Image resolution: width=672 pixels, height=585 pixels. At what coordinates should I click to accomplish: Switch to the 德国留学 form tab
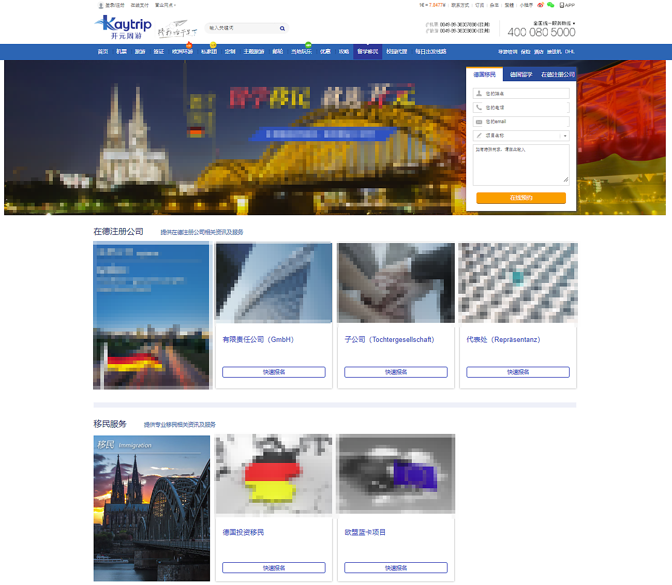(x=521, y=74)
